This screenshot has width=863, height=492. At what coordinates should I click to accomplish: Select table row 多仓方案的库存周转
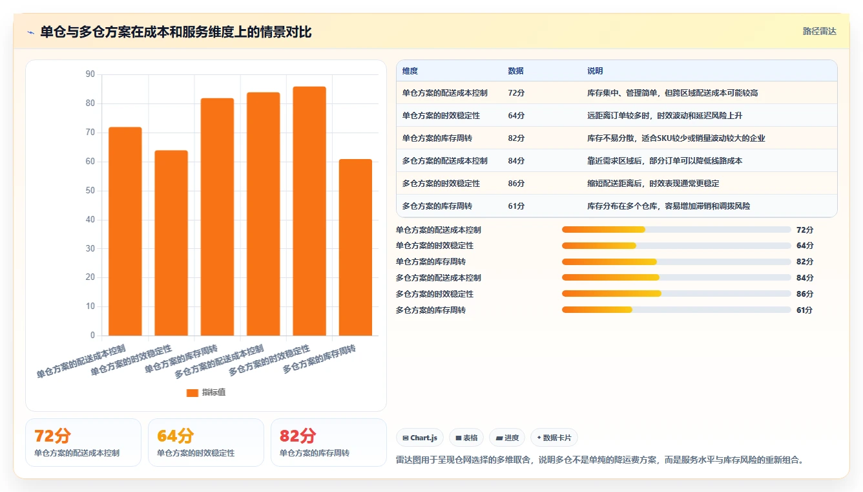click(617, 206)
